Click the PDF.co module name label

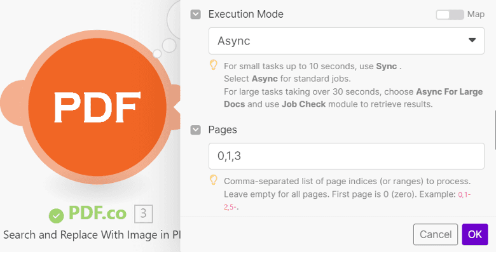point(97,214)
